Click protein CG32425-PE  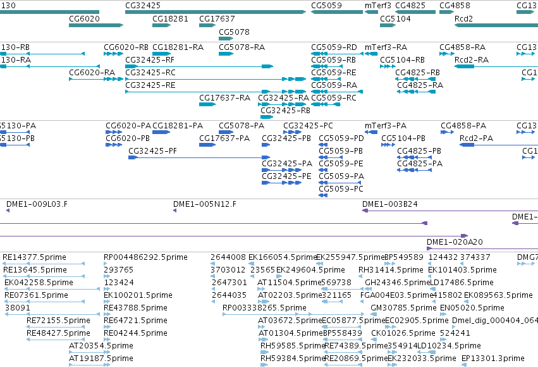pyautogui.click(x=286, y=176)
